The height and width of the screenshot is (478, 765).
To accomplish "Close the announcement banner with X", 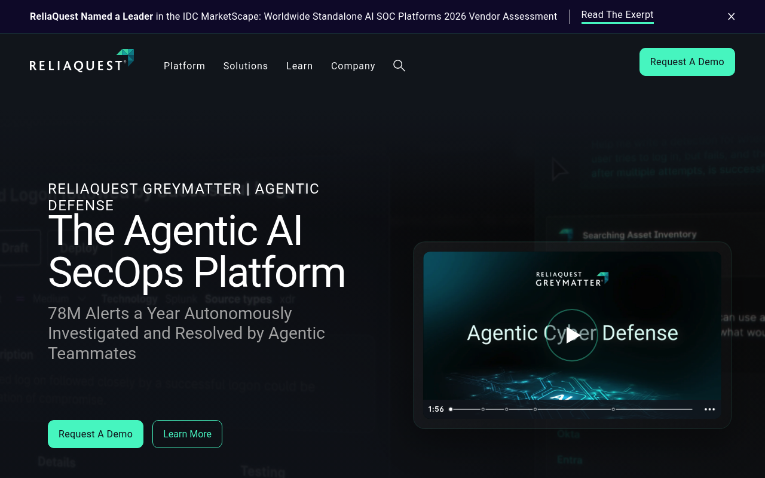I will click(732, 17).
